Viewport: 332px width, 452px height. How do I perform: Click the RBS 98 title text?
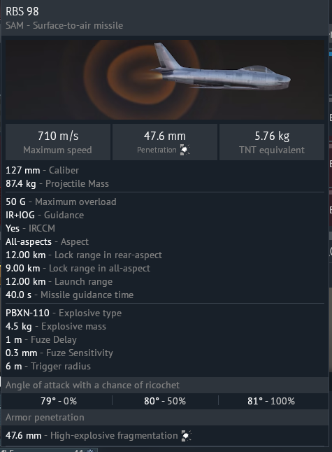(x=22, y=11)
